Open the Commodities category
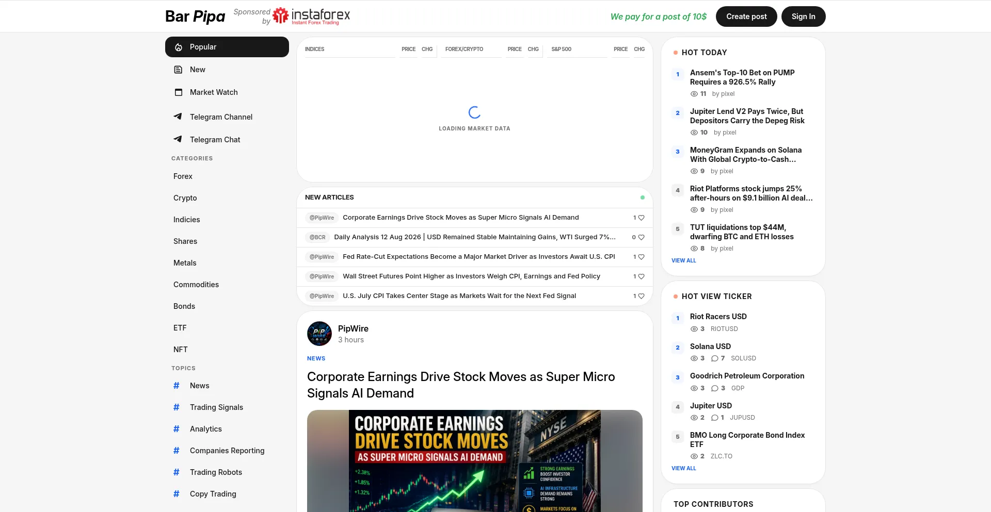The image size is (991, 512). (196, 285)
